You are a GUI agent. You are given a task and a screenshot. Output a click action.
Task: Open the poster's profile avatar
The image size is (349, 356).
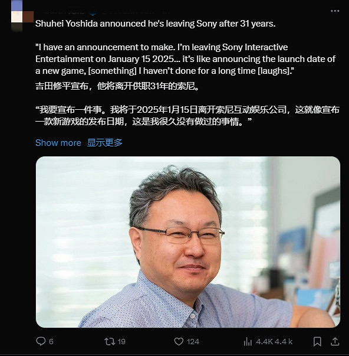22,16
